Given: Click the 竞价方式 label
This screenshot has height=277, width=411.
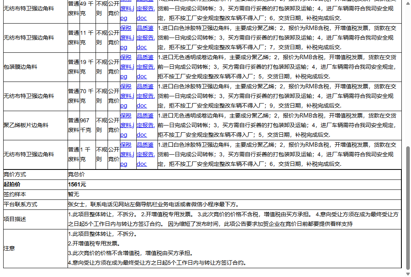Looking at the screenshot, I should click(x=15, y=174).
